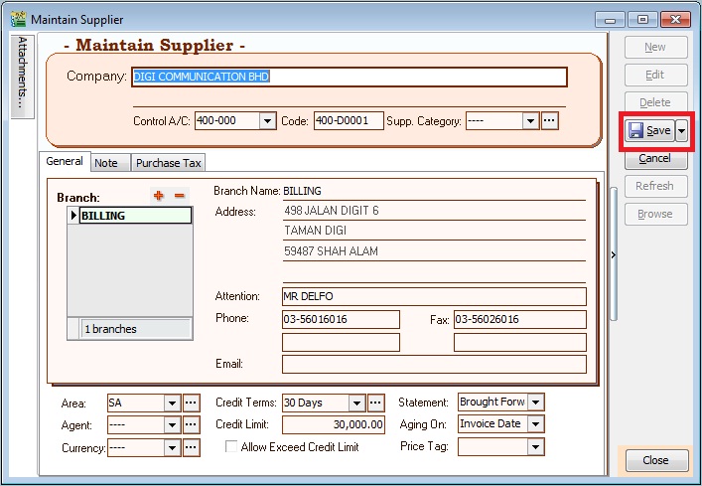Click the Email input field
The width and height of the screenshot is (702, 486).
[x=433, y=364]
